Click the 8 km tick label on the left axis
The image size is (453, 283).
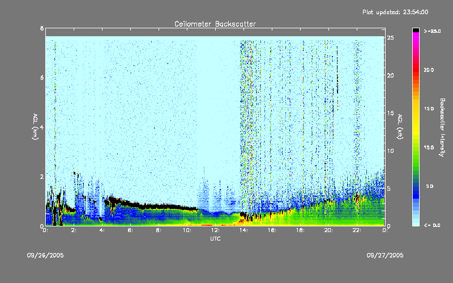click(42, 28)
